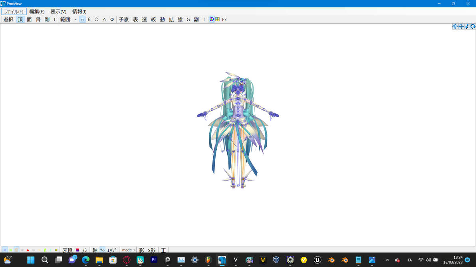This screenshot has width=476, height=267.
Task: Open Windows Start menu
Action: (31, 260)
